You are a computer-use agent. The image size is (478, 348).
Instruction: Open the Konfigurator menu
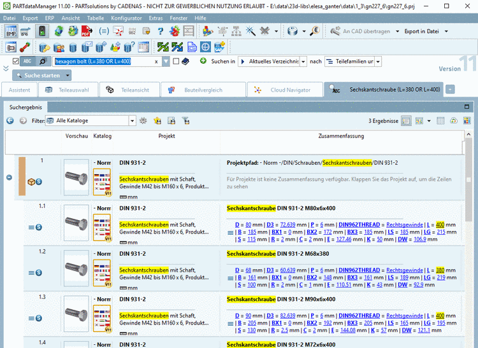[x=126, y=18]
